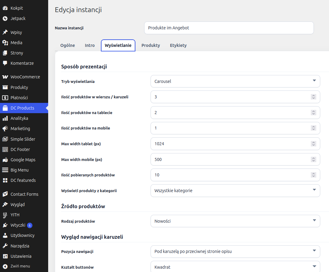
Task: Open the Kokpit dashboard icon
Action: 5,8
